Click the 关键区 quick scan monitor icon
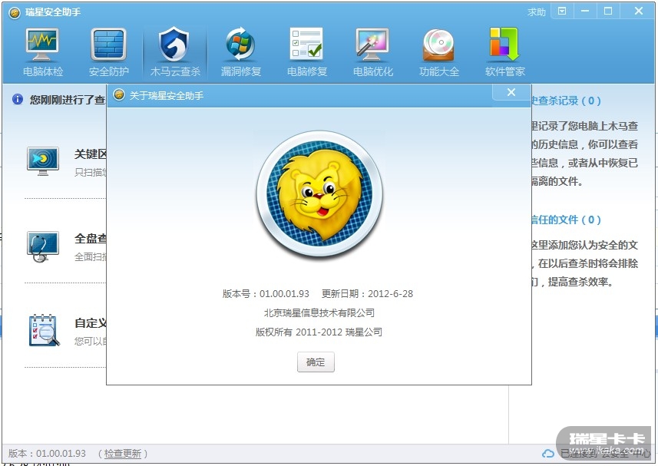This screenshot has width=658, height=466. tap(42, 161)
